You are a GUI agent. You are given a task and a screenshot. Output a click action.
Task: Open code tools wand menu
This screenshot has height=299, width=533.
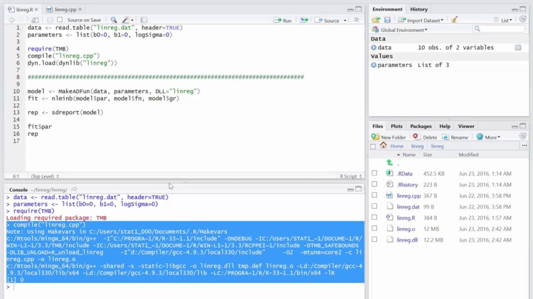pos(128,20)
